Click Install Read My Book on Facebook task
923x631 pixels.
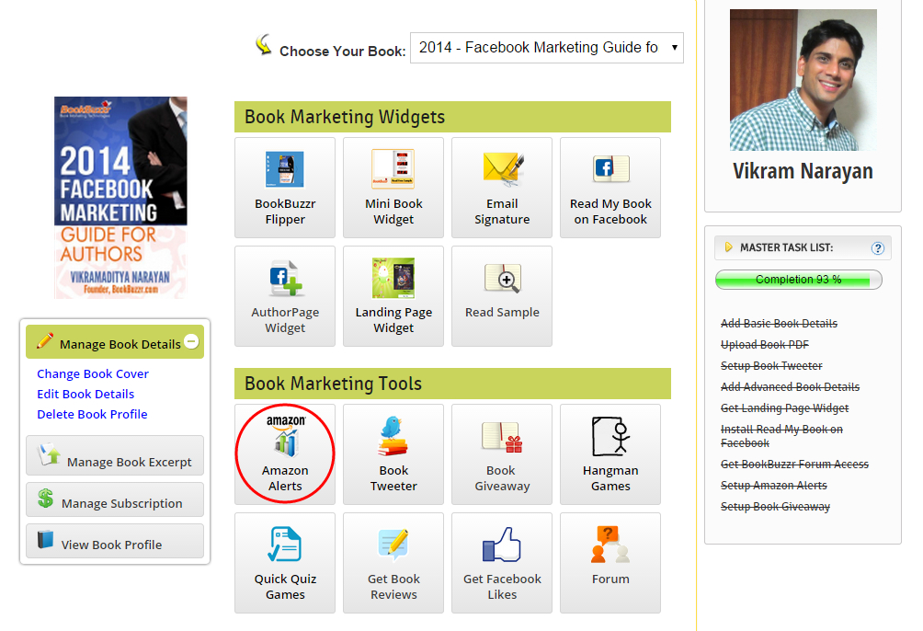[x=781, y=436]
